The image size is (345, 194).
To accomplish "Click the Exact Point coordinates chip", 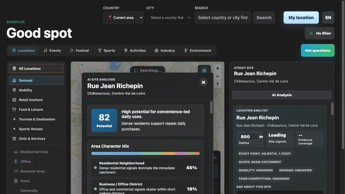I will 265,153.
